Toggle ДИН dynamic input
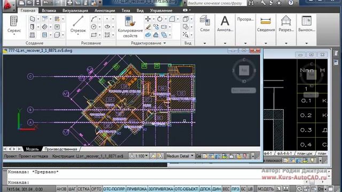342x192 pixels. pos(216,189)
